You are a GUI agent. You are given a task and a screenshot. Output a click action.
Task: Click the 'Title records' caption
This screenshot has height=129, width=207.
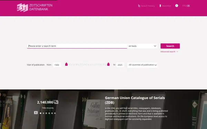(x=48, y=108)
